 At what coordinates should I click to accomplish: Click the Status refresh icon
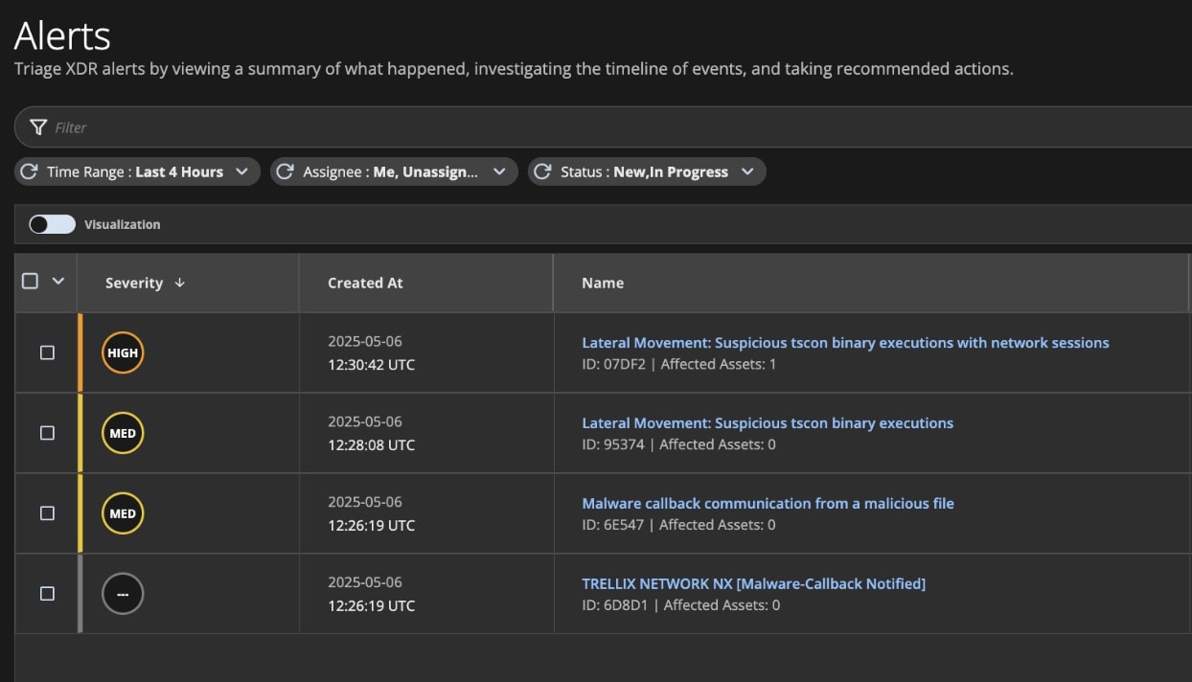coord(542,171)
